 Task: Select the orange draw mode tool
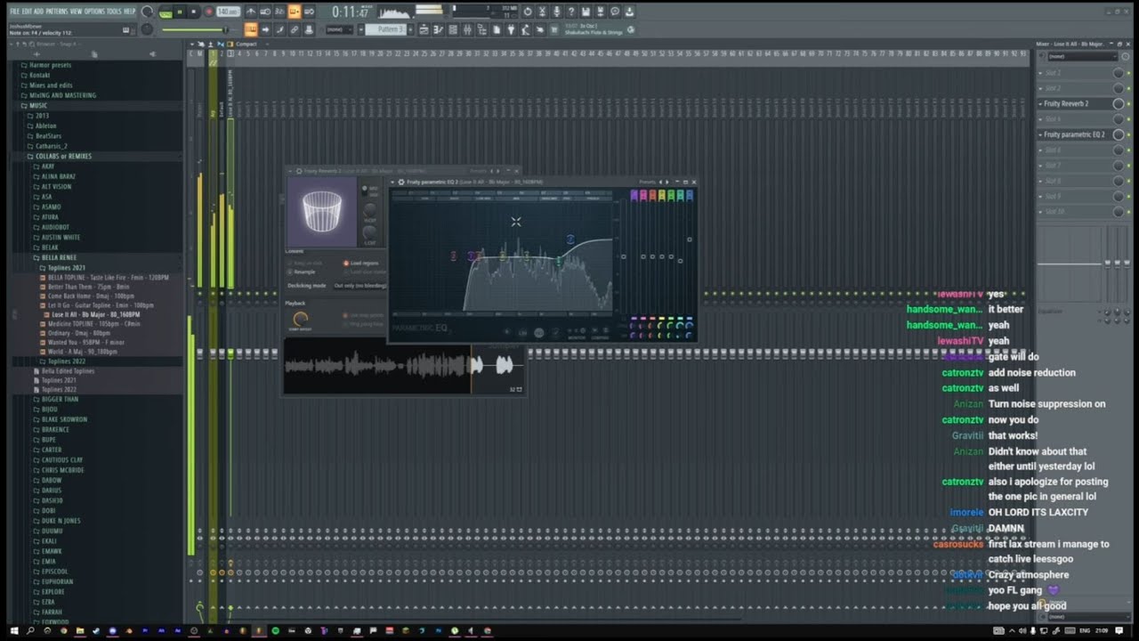(x=250, y=29)
